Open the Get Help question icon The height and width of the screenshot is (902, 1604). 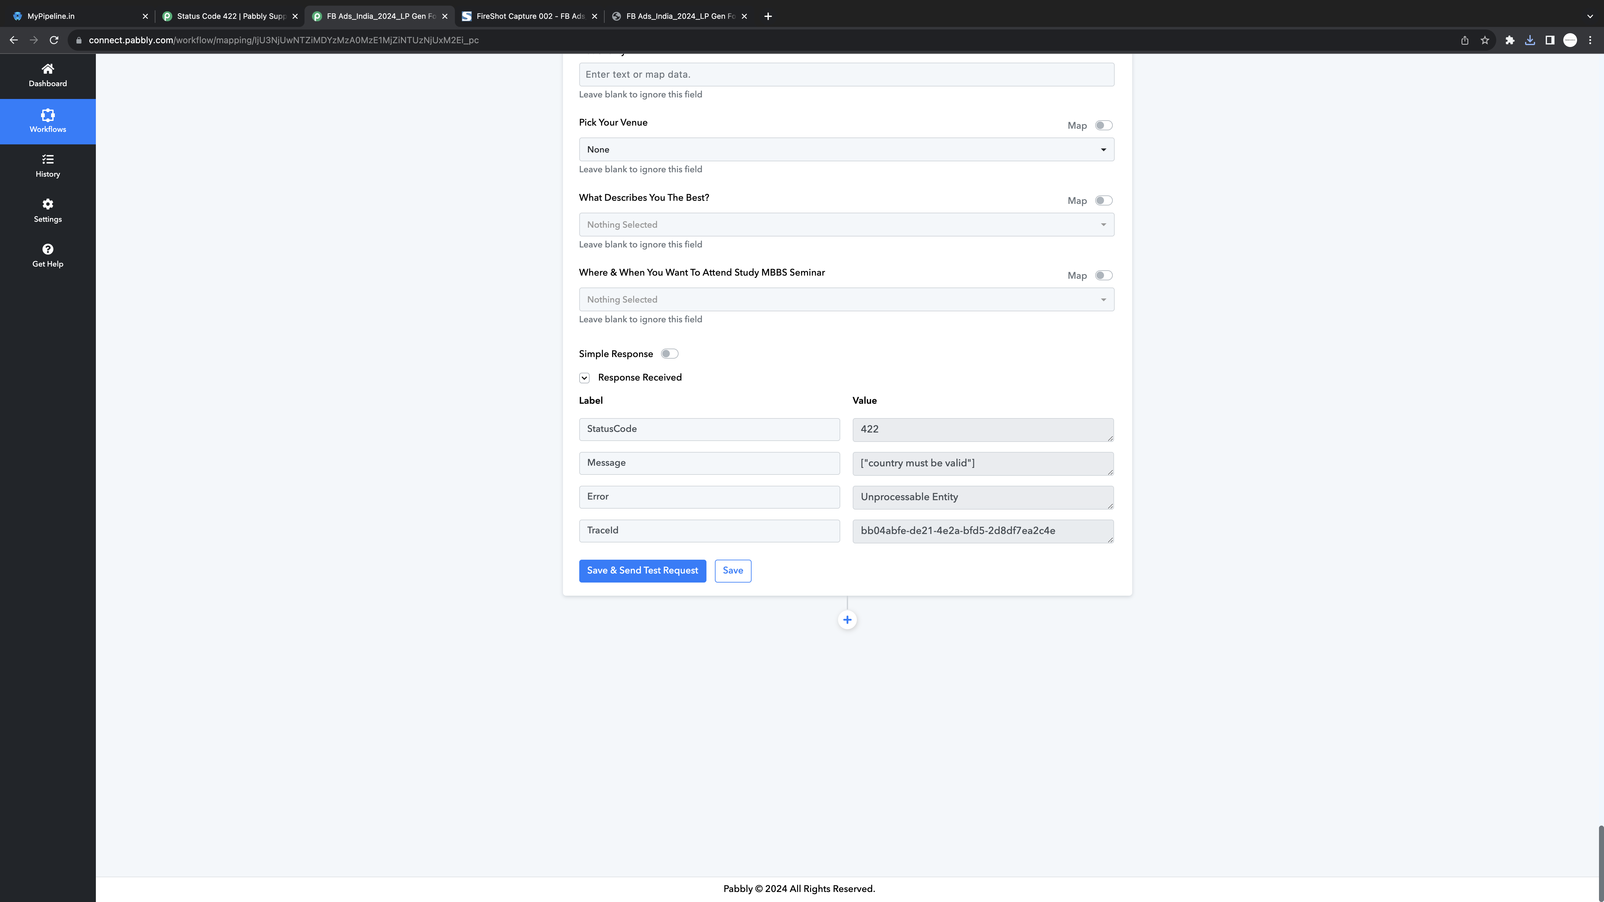click(47, 249)
